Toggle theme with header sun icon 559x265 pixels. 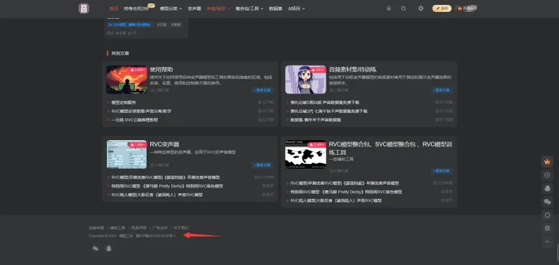click(421, 8)
